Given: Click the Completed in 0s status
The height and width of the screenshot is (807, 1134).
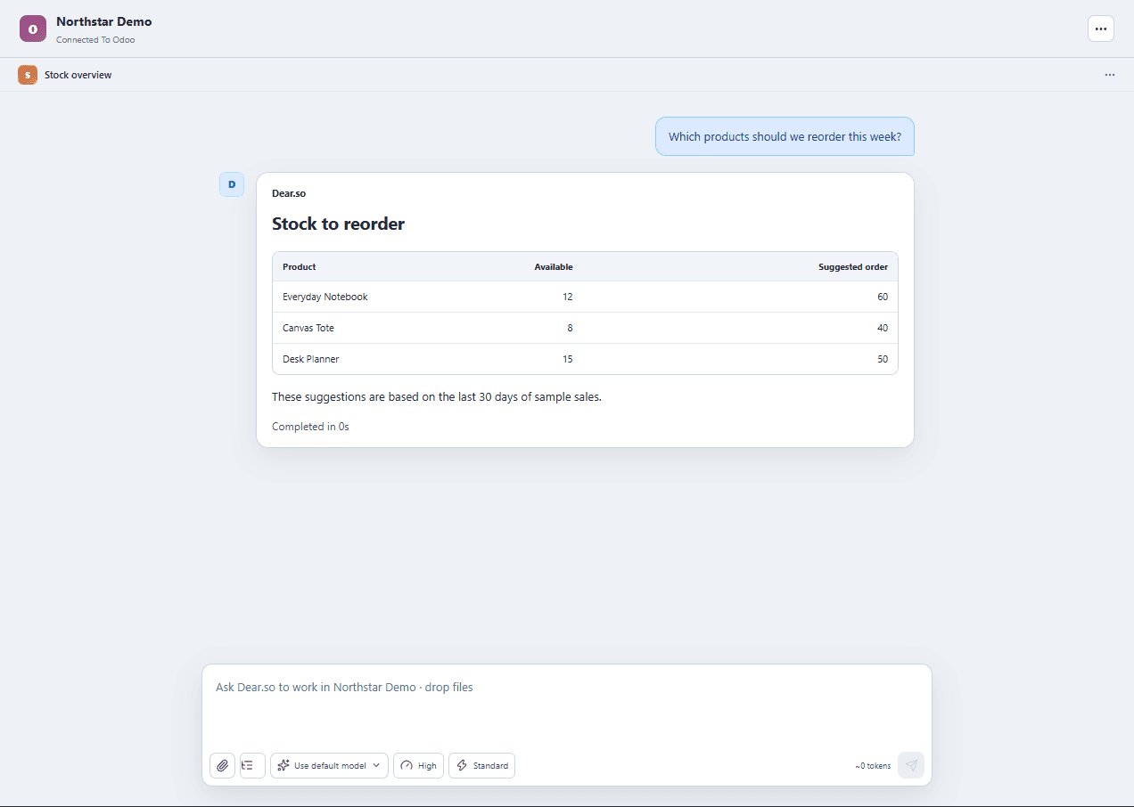Looking at the screenshot, I should click(310, 427).
